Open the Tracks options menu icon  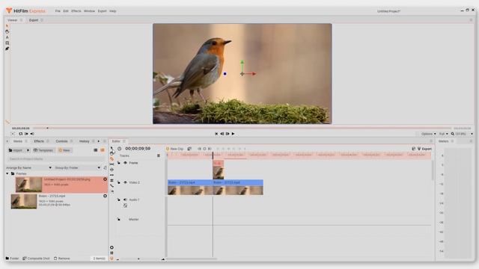click(x=159, y=155)
